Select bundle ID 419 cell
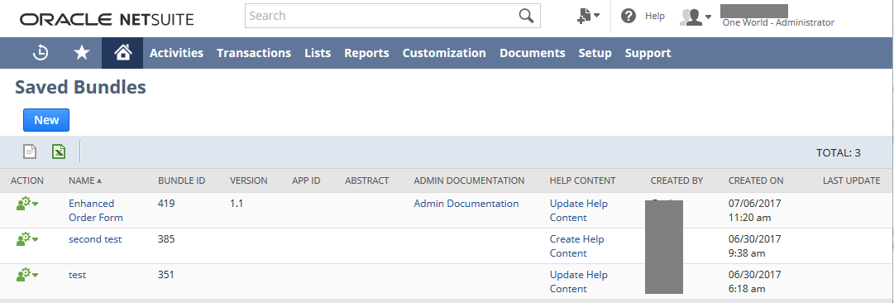894x303 pixels. 166,204
